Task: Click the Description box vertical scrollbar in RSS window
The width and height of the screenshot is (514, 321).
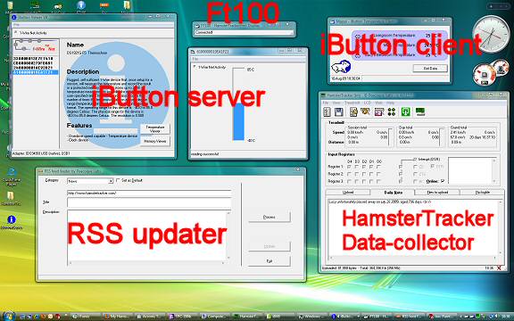Action: (228, 235)
